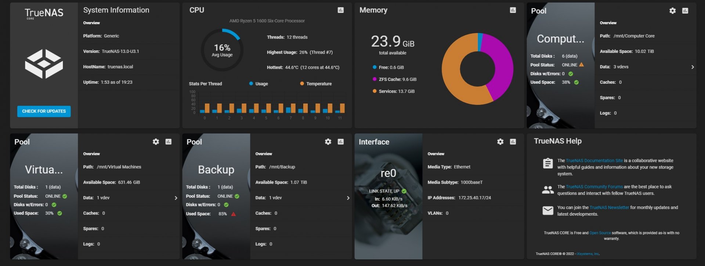Open Backup pool settings gear
This screenshot has height=266, width=705.
point(328,142)
